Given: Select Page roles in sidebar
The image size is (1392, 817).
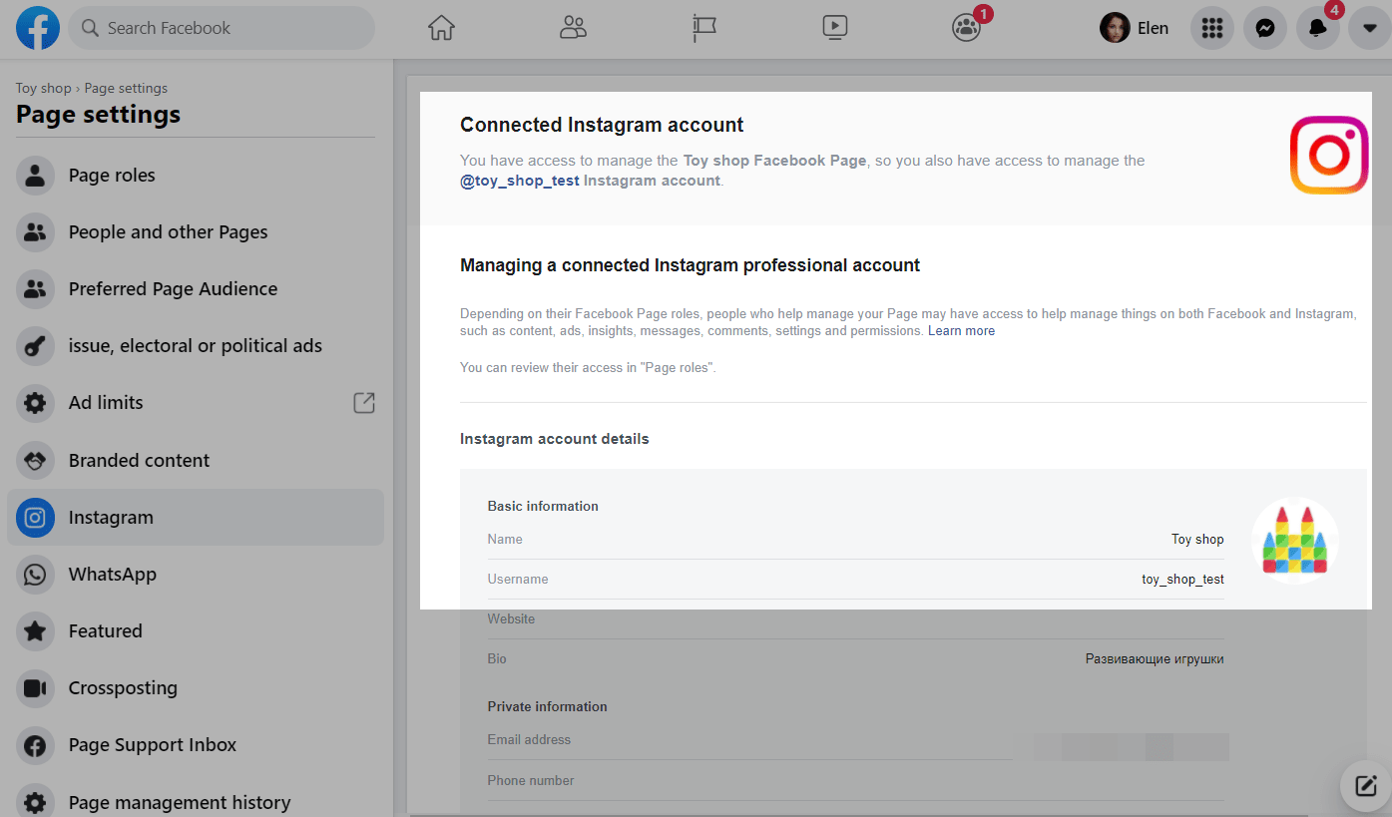Looking at the screenshot, I should coord(112,176).
